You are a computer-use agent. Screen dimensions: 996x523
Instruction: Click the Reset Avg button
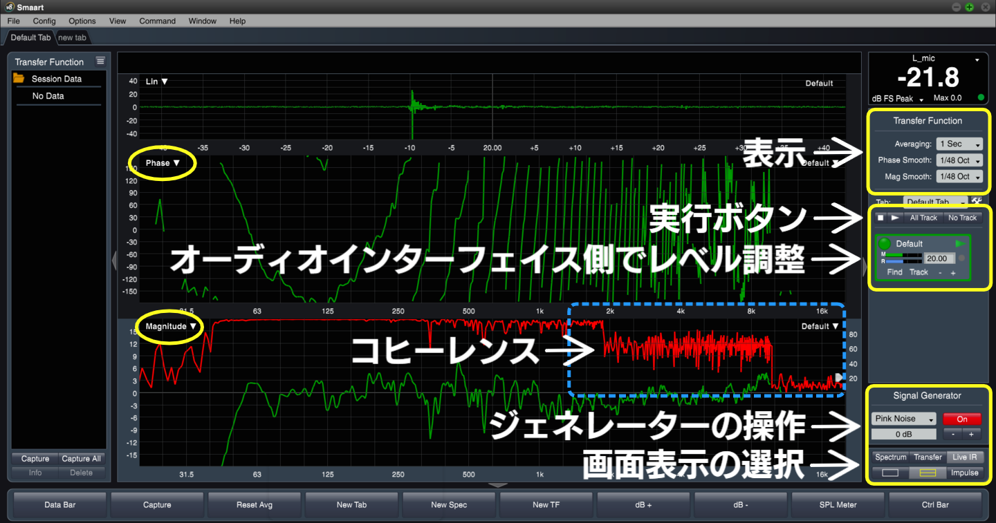tap(255, 505)
